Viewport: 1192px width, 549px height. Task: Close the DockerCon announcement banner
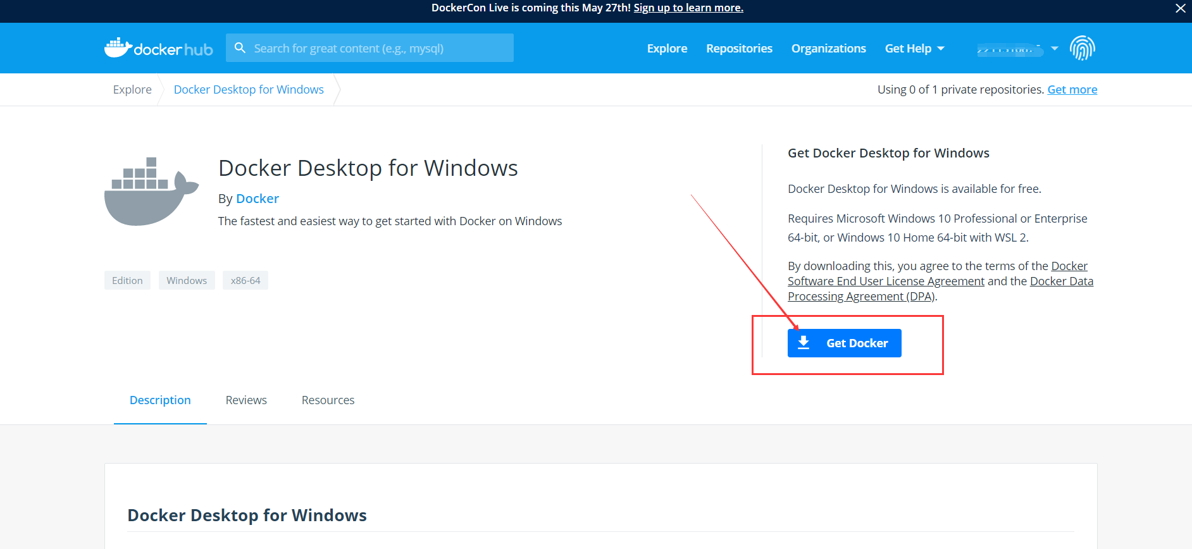(1180, 8)
